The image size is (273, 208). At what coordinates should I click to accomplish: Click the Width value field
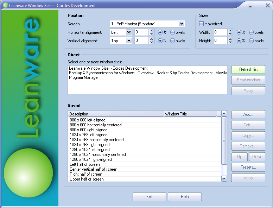[x=221, y=32]
